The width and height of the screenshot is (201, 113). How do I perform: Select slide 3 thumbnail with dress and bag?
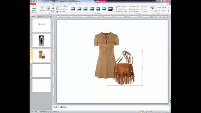click(x=41, y=55)
